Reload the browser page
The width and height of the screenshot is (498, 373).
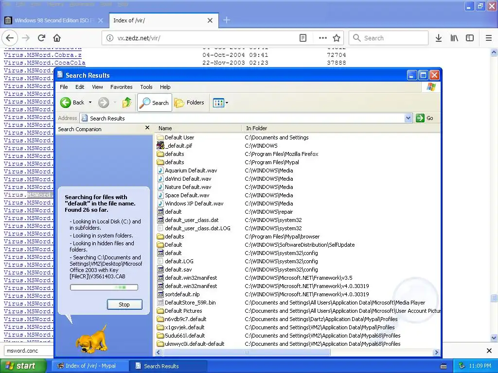[x=41, y=38]
